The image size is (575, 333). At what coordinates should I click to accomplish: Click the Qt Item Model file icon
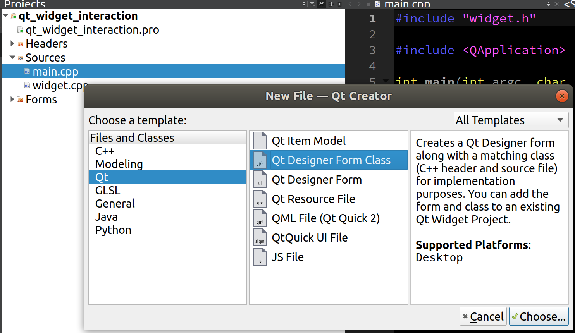pos(260,141)
